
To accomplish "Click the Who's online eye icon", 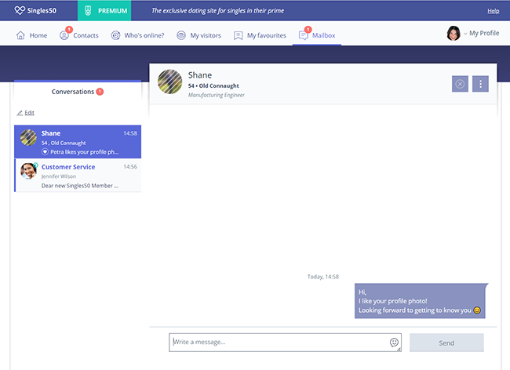I will (x=116, y=35).
